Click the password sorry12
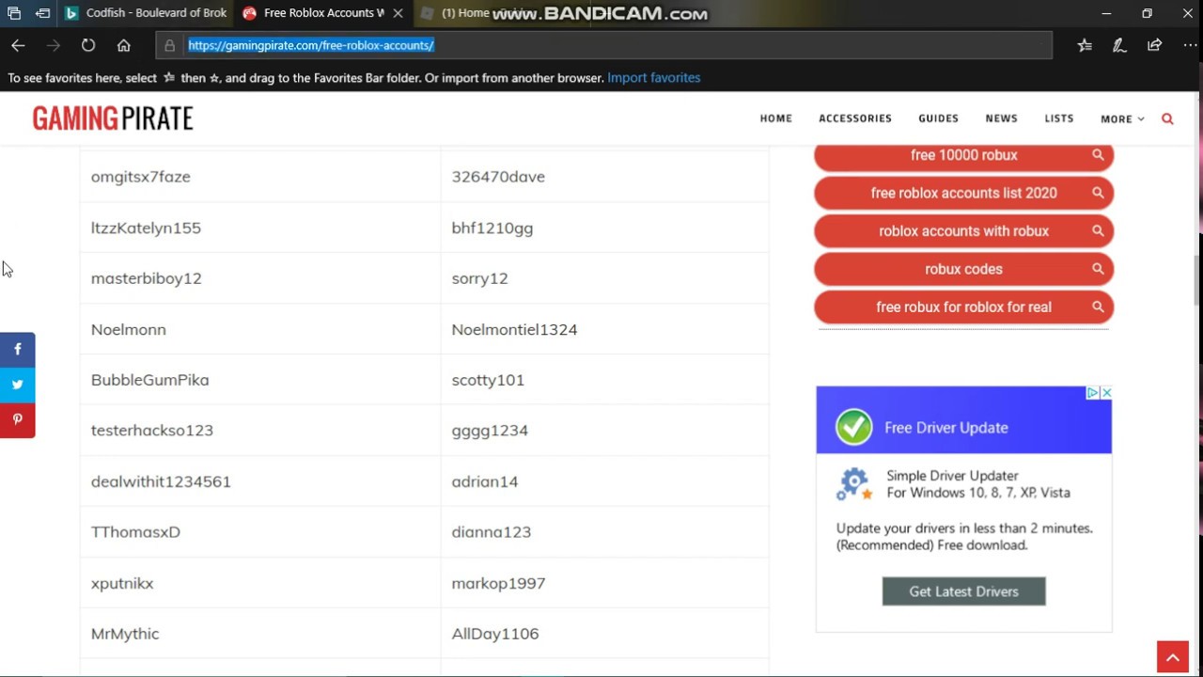 click(x=479, y=278)
